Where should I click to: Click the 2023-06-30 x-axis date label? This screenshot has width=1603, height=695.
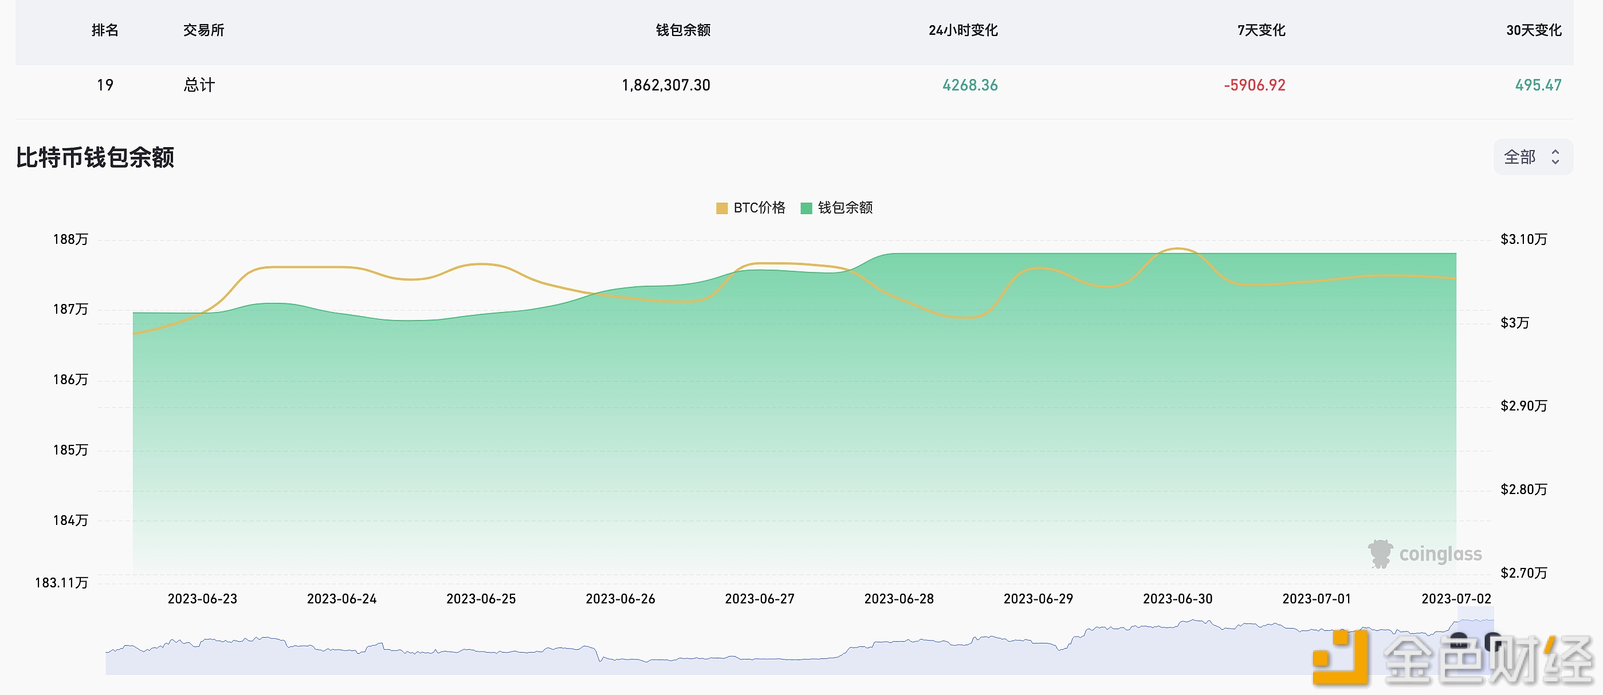pyautogui.click(x=1178, y=599)
